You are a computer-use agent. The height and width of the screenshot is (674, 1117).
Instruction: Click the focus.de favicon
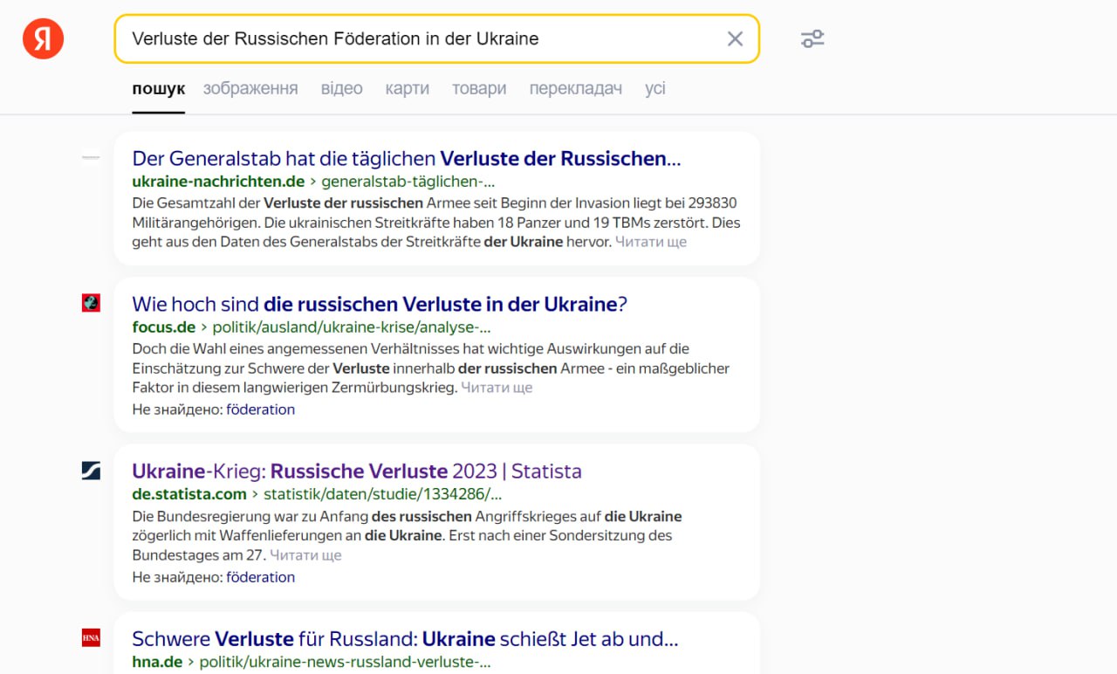[x=91, y=303]
